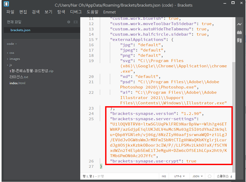
Task: Click the "custom.work.moveToolbarToSidebar" key
Action: 153,24
